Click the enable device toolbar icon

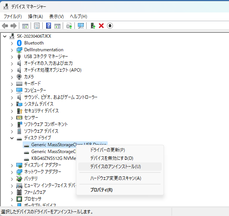pos(93,26)
